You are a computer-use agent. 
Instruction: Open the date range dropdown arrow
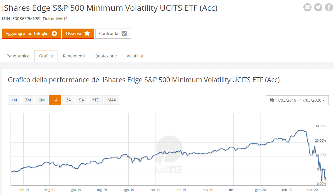coord(324,100)
